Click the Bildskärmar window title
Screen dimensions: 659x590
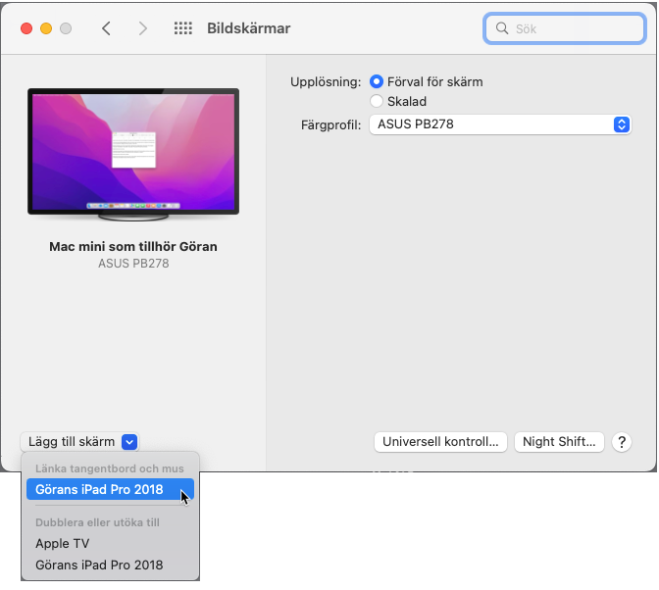pyautogui.click(x=248, y=28)
